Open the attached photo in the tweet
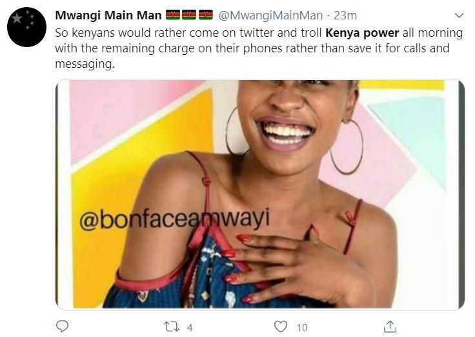475x337 pixels. click(259, 194)
